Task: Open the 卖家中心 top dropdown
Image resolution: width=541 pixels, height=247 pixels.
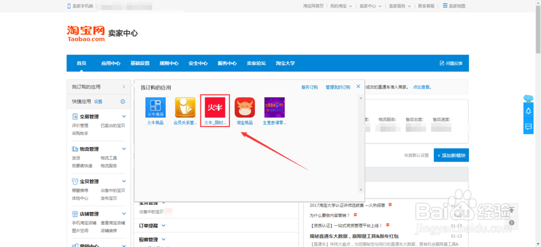Action: coord(370,6)
